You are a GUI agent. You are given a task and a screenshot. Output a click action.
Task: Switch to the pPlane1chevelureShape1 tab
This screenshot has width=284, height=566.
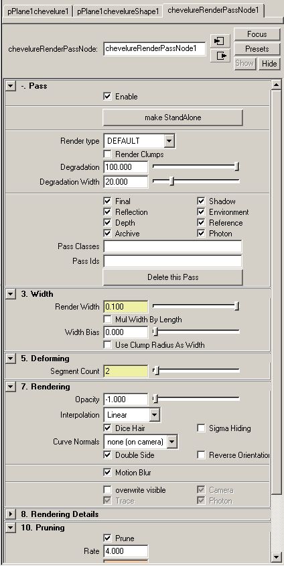118,11
